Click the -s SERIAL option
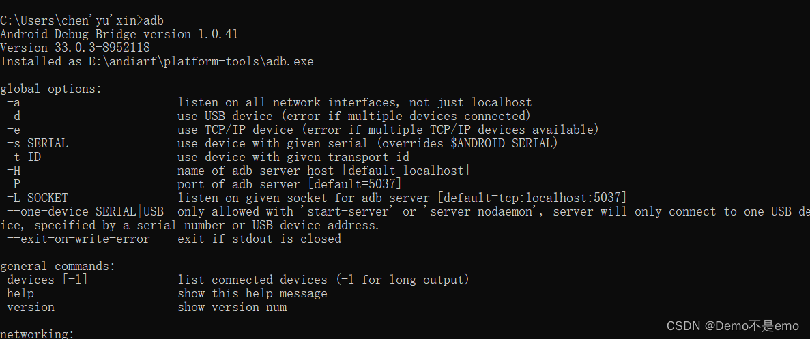Viewport: 810px width, 339px height. 38,143
